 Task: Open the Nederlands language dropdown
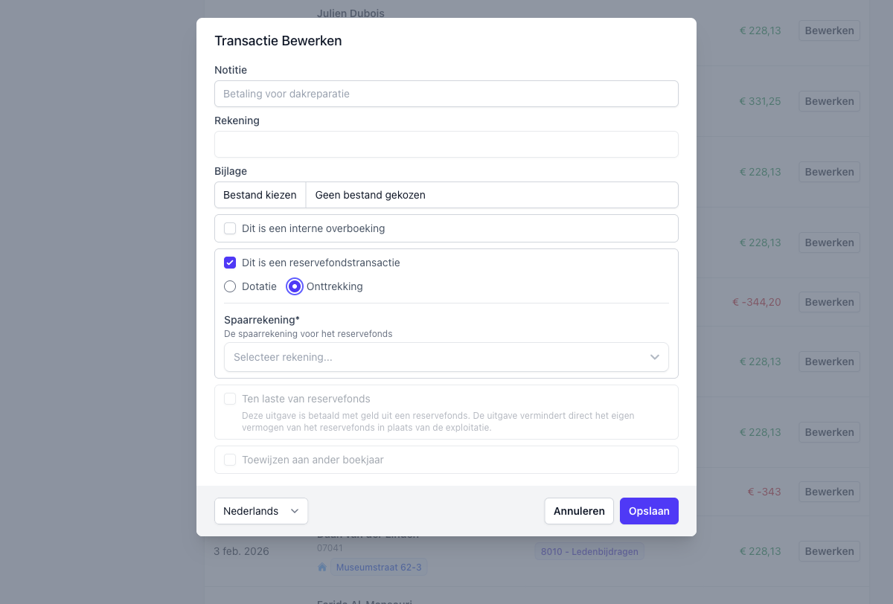[260, 511]
